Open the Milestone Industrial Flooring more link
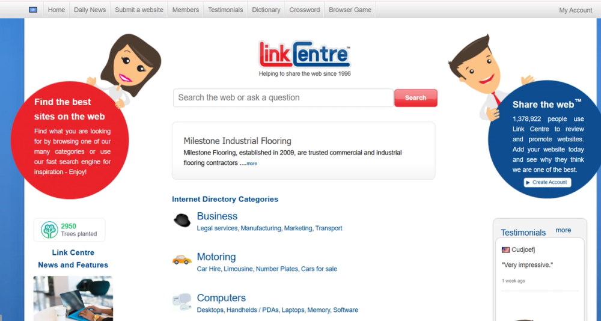The height and width of the screenshot is (321, 601). pyautogui.click(x=252, y=164)
